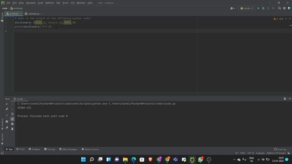Screen dimensions: 292x164
Task: Open the VCS menu
Action: pyautogui.click(x=73, y=3)
